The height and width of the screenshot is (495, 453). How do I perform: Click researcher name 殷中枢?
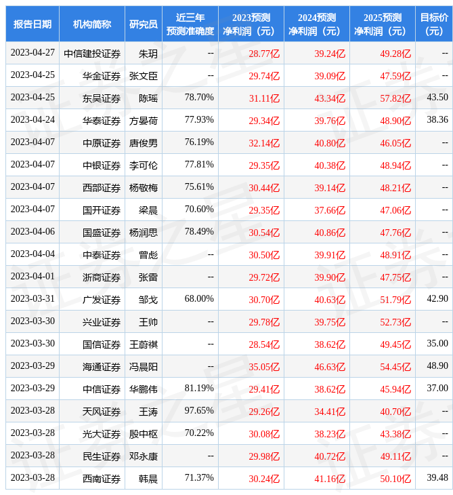click(144, 434)
